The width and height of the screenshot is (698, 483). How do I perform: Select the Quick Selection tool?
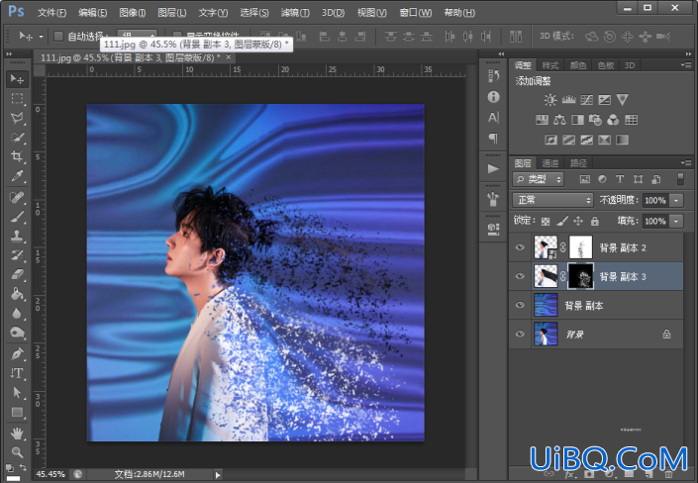pos(17,138)
